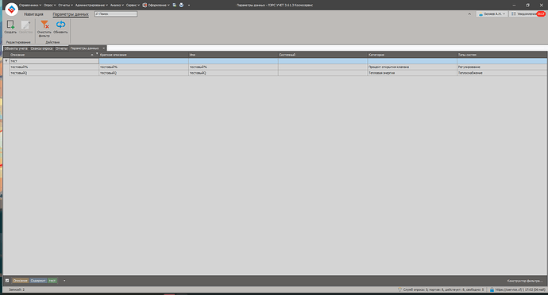The height and width of the screenshot is (295, 548).
Task: Open the filter history dropdown arrow
Action: (64, 281)
